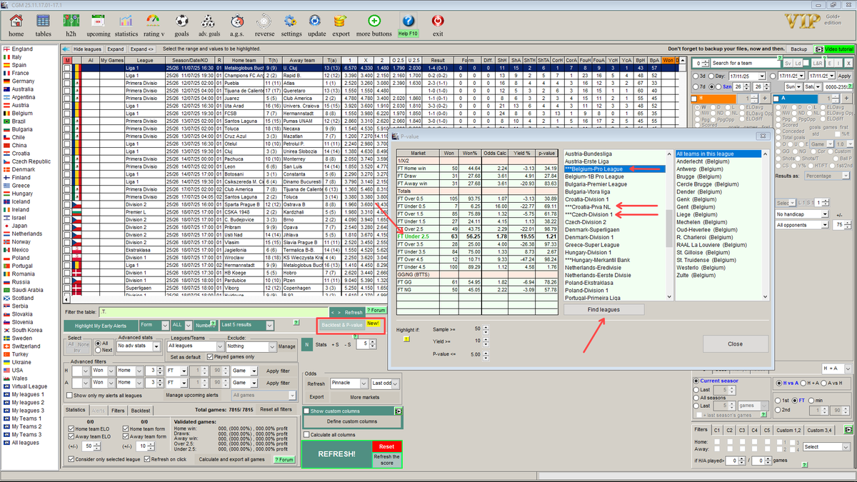Open the settings gear icon
The height and width of the screenshot is (482, 857).
click(291, 21)
